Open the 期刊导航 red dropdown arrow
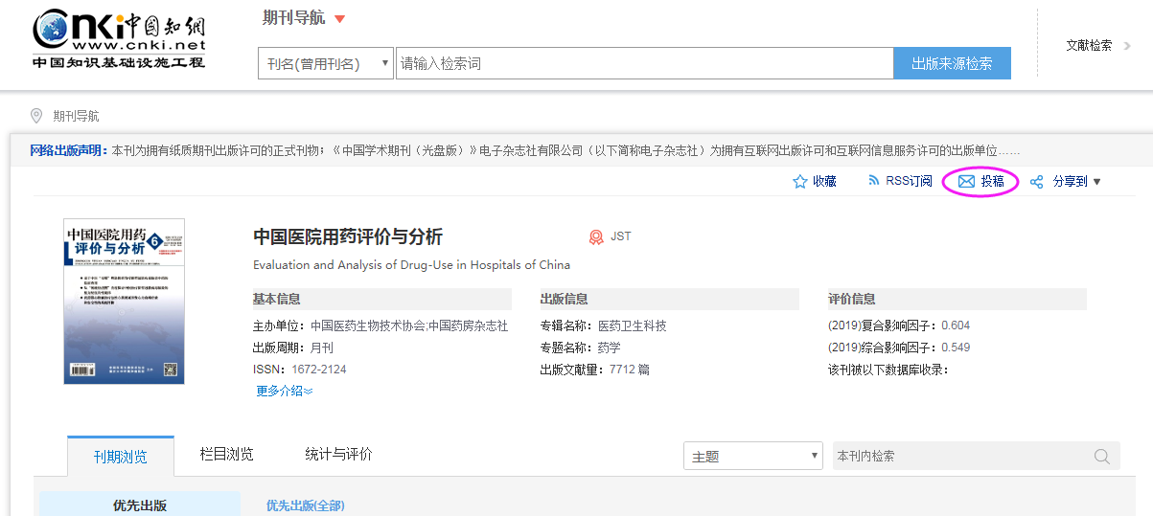1153x516 pixels. pyautogui.click(x=339, y=19)
